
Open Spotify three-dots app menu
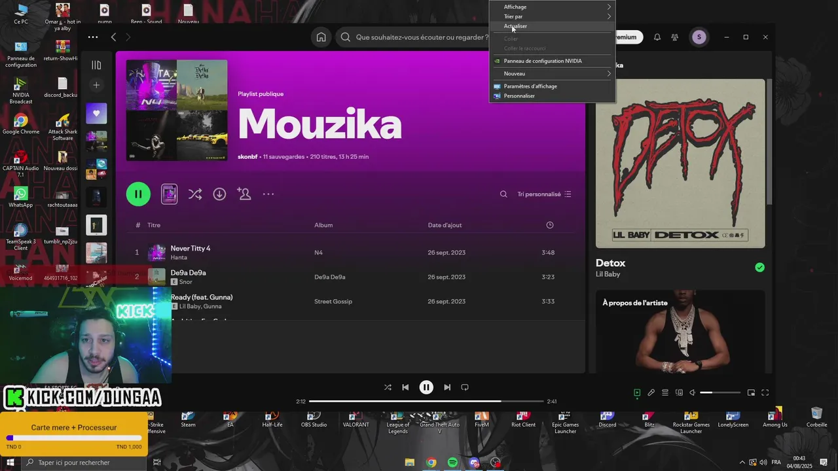coord(93,37)
